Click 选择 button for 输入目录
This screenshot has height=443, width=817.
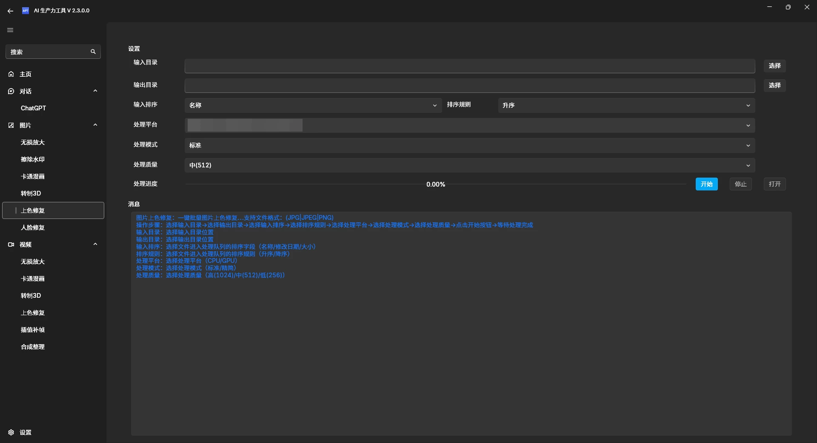coord(774,66)
